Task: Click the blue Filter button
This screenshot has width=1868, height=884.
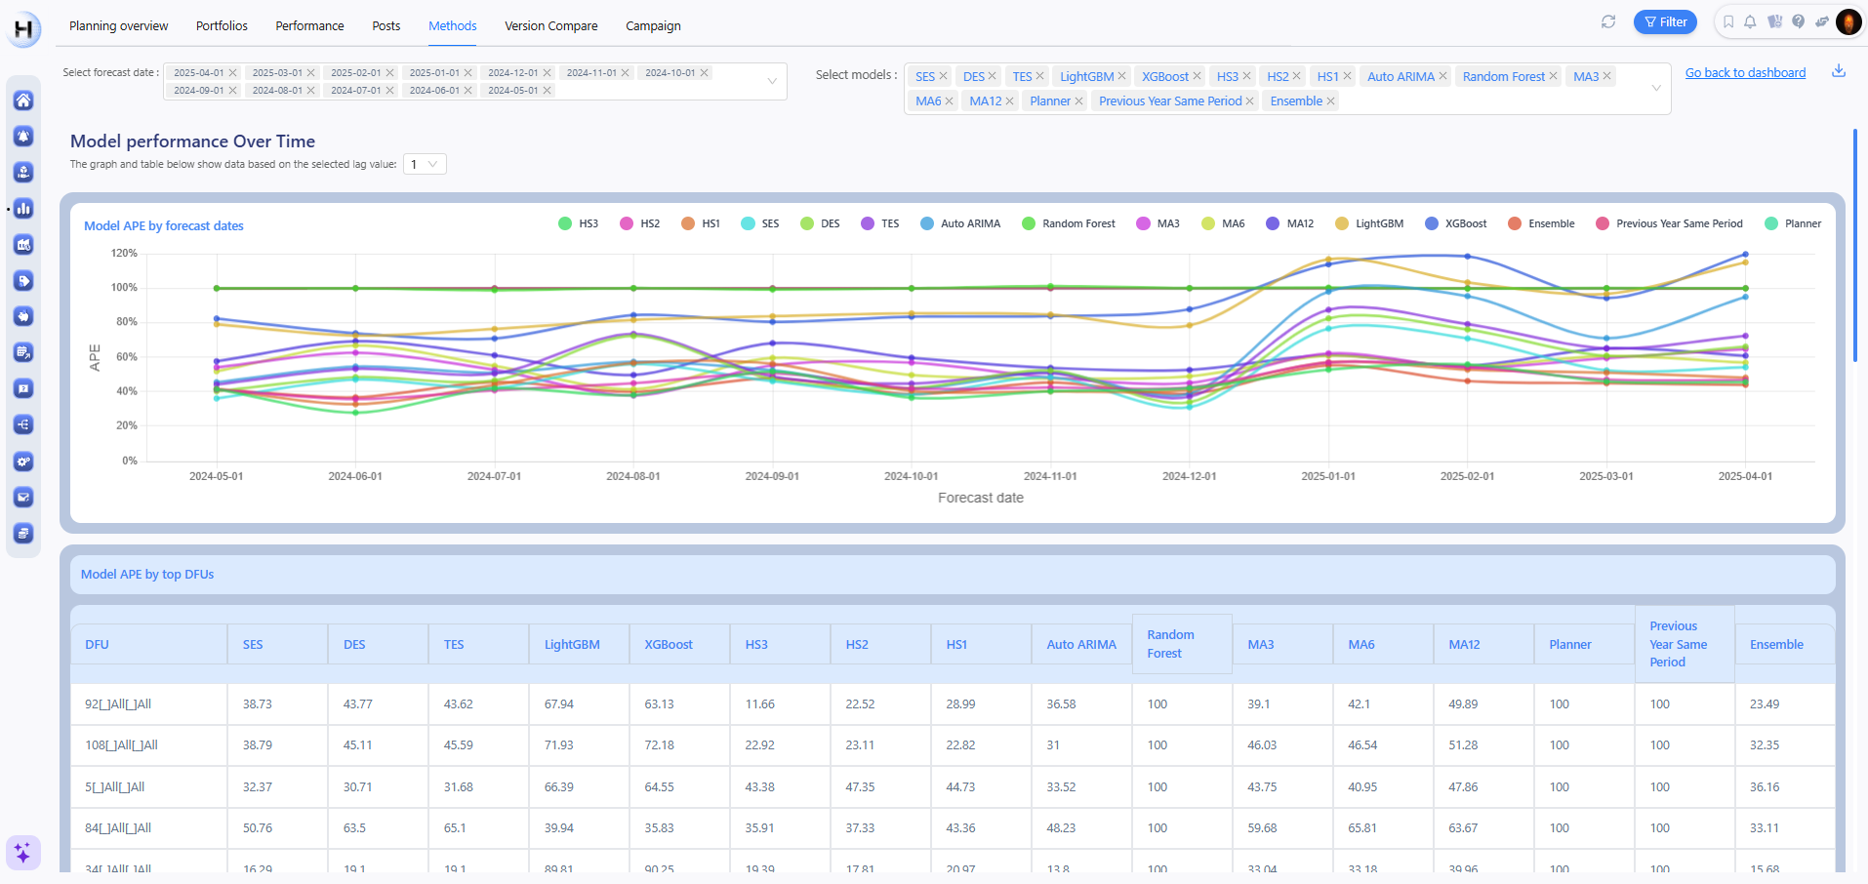Action: coord(1665,21)
